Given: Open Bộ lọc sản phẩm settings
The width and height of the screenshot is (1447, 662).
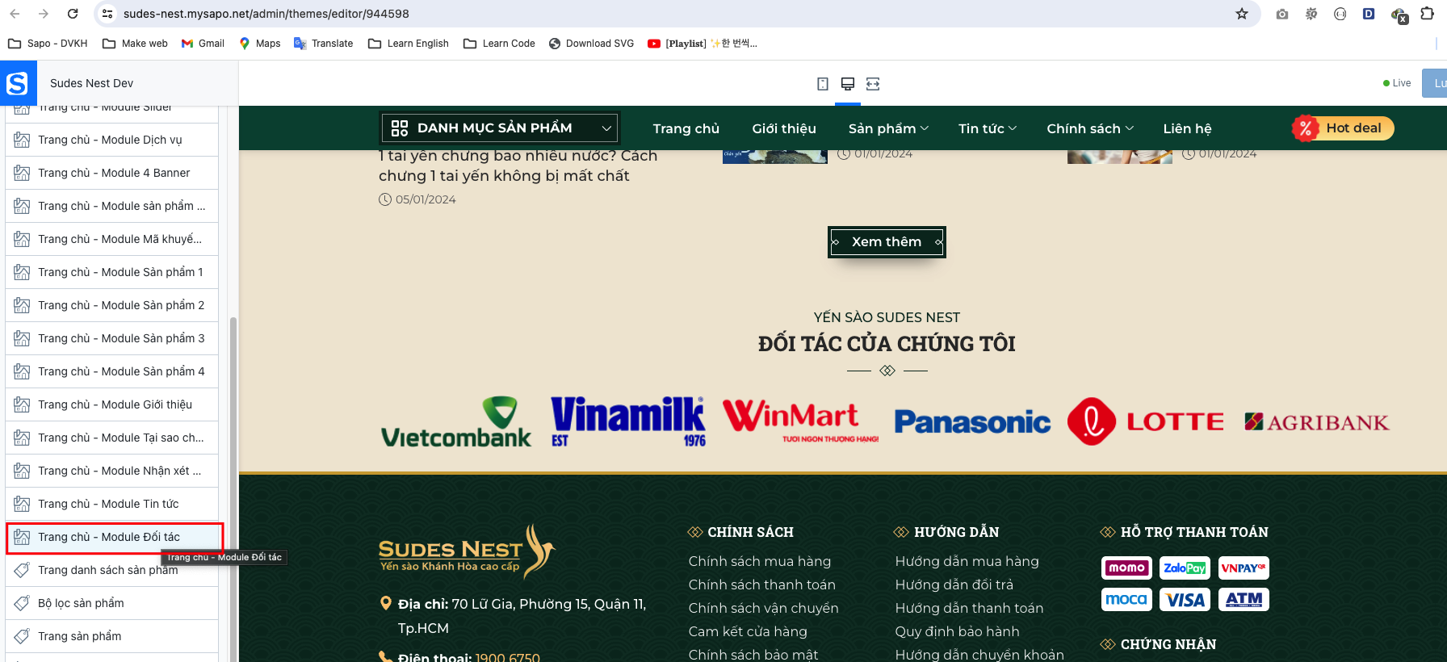Looking at the screenshot, I should pos(111,603).
